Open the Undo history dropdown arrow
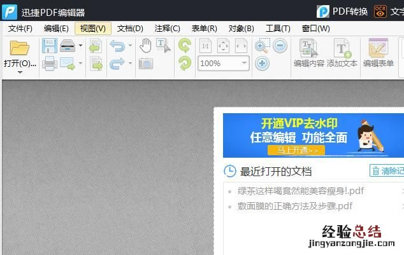Screen dimensions: 404x255 point(131,46)
